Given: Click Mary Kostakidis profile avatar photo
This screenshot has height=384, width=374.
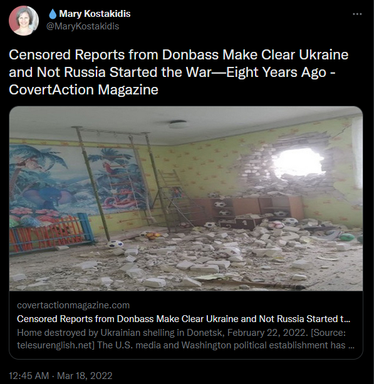Looking at the screenshot, I should pos(24,21).
